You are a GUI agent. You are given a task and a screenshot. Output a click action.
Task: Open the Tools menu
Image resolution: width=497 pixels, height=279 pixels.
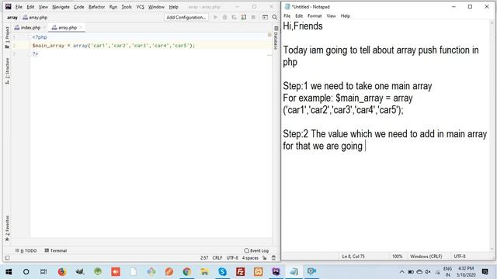pos(127,7)
